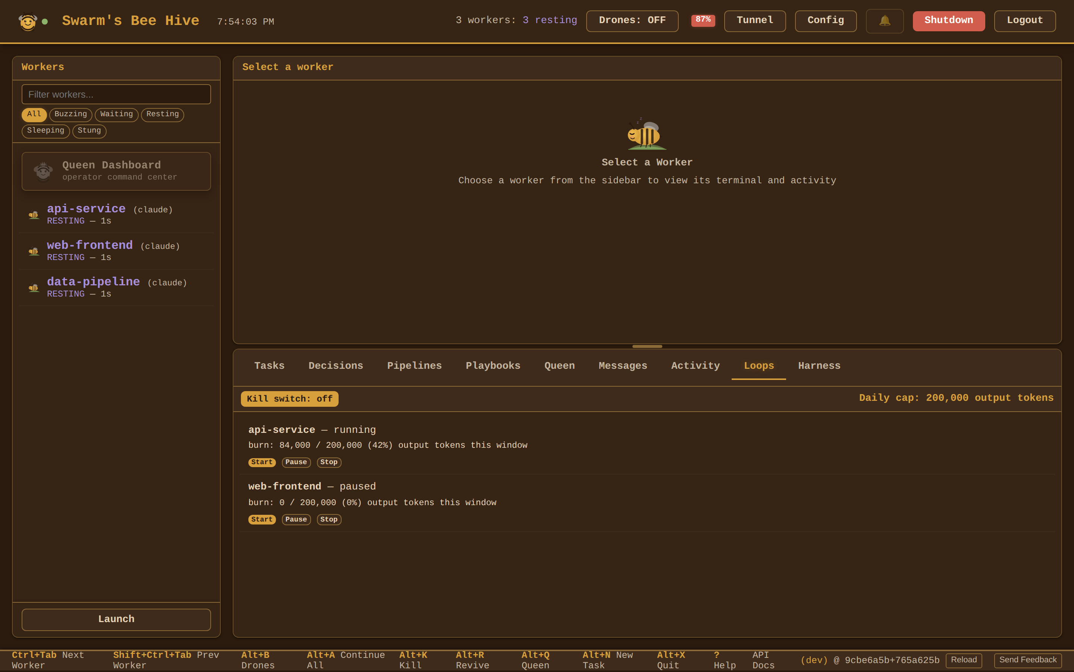Click the Tunnel button
This screenshot has height=672, width=1074.
click(755, 21)
